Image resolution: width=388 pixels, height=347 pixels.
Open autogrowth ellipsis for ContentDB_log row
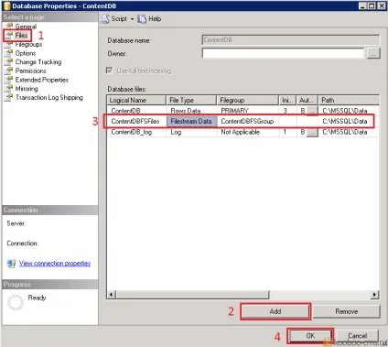coord(312,132)
